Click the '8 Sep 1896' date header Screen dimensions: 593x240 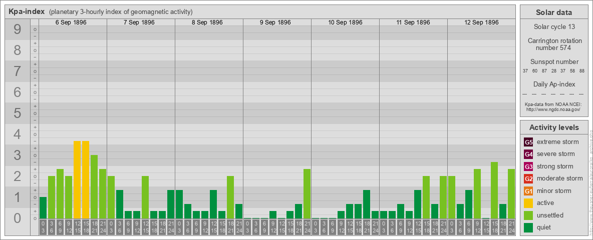tap(207, 22)
